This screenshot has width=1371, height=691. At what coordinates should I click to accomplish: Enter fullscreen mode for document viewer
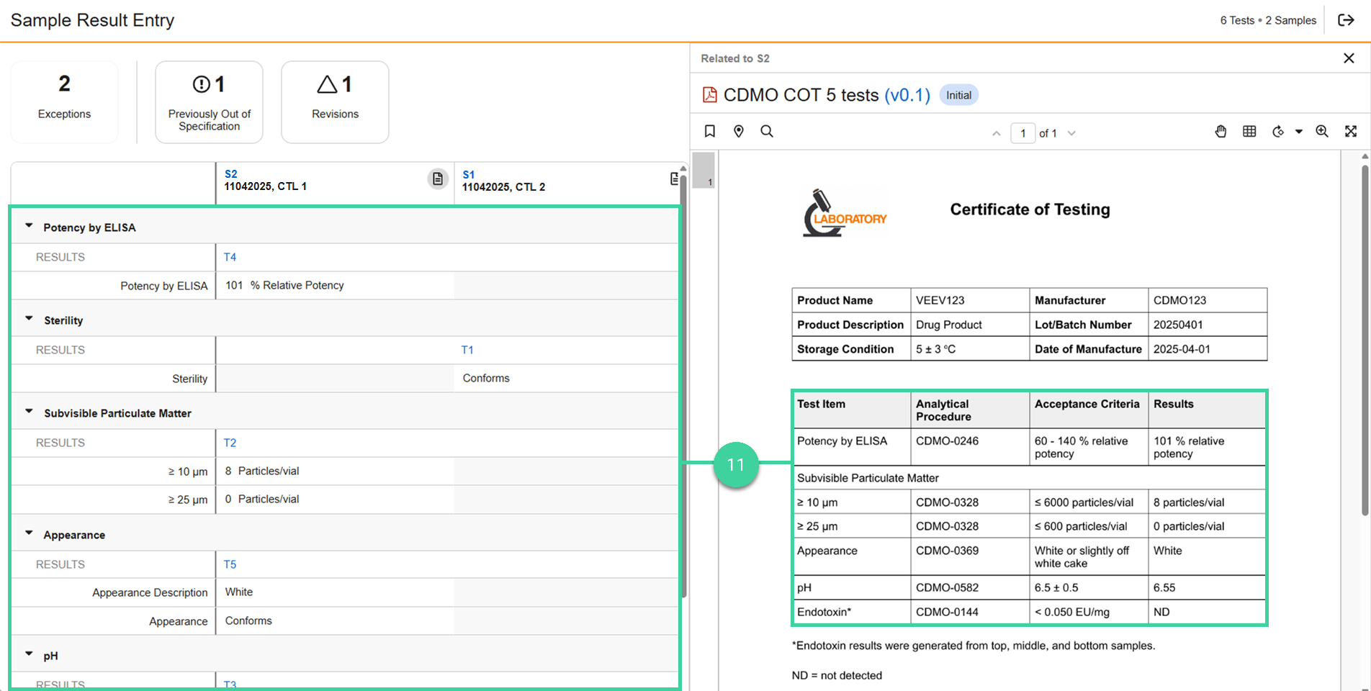1351,131
